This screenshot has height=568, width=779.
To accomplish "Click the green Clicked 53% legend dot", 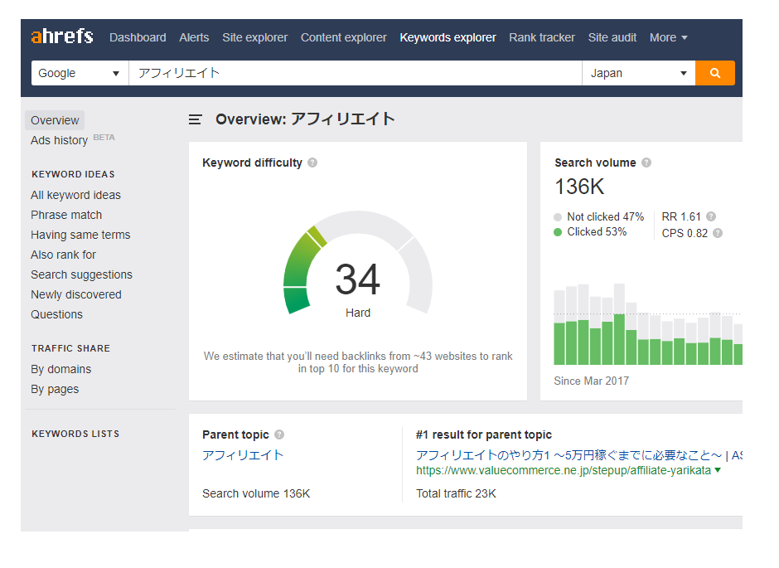I will tap(558, 232).
